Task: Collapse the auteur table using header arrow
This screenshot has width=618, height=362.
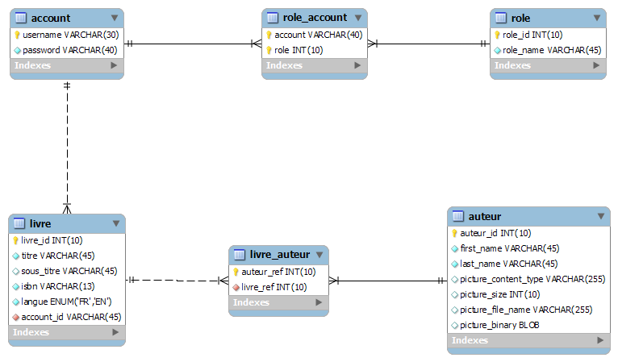Action: click(600, 216)
